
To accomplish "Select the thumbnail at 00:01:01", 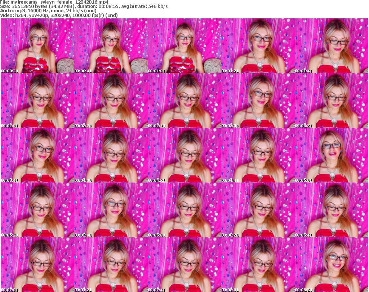I will 184,46.
